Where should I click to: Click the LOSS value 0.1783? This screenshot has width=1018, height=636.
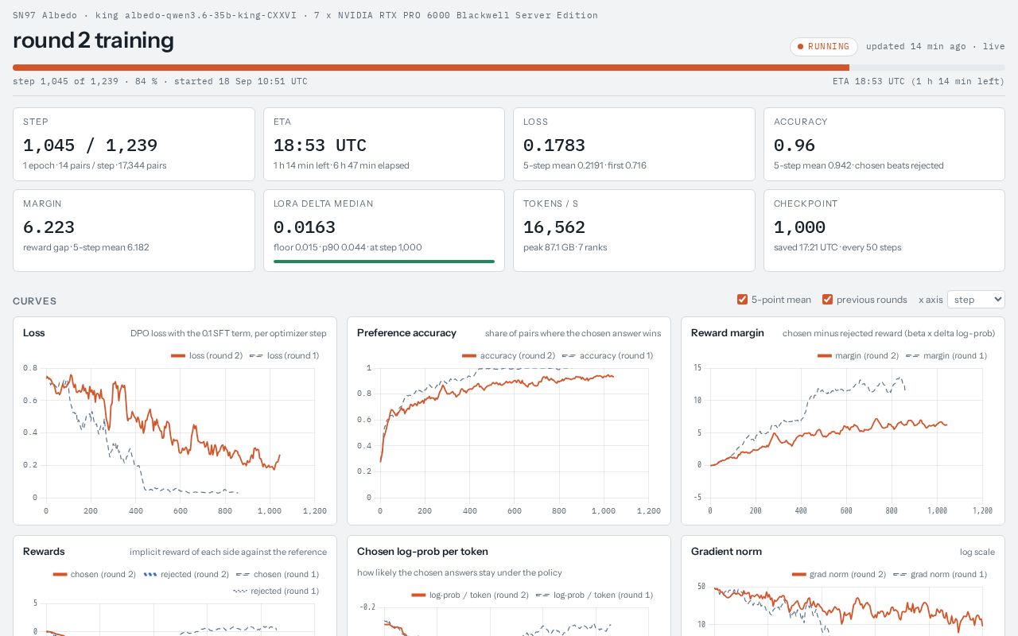pyautogui.click(x=554, y=145)
